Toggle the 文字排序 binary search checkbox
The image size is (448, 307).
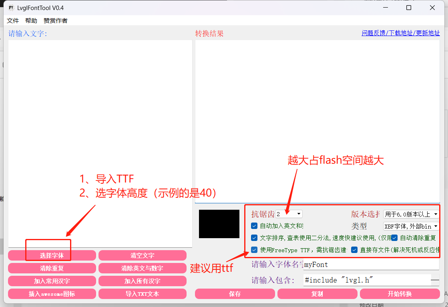(x=254, y=238)
